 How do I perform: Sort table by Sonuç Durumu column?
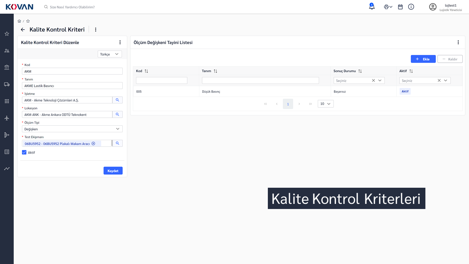pyautogui.click(x=360, y=71)
